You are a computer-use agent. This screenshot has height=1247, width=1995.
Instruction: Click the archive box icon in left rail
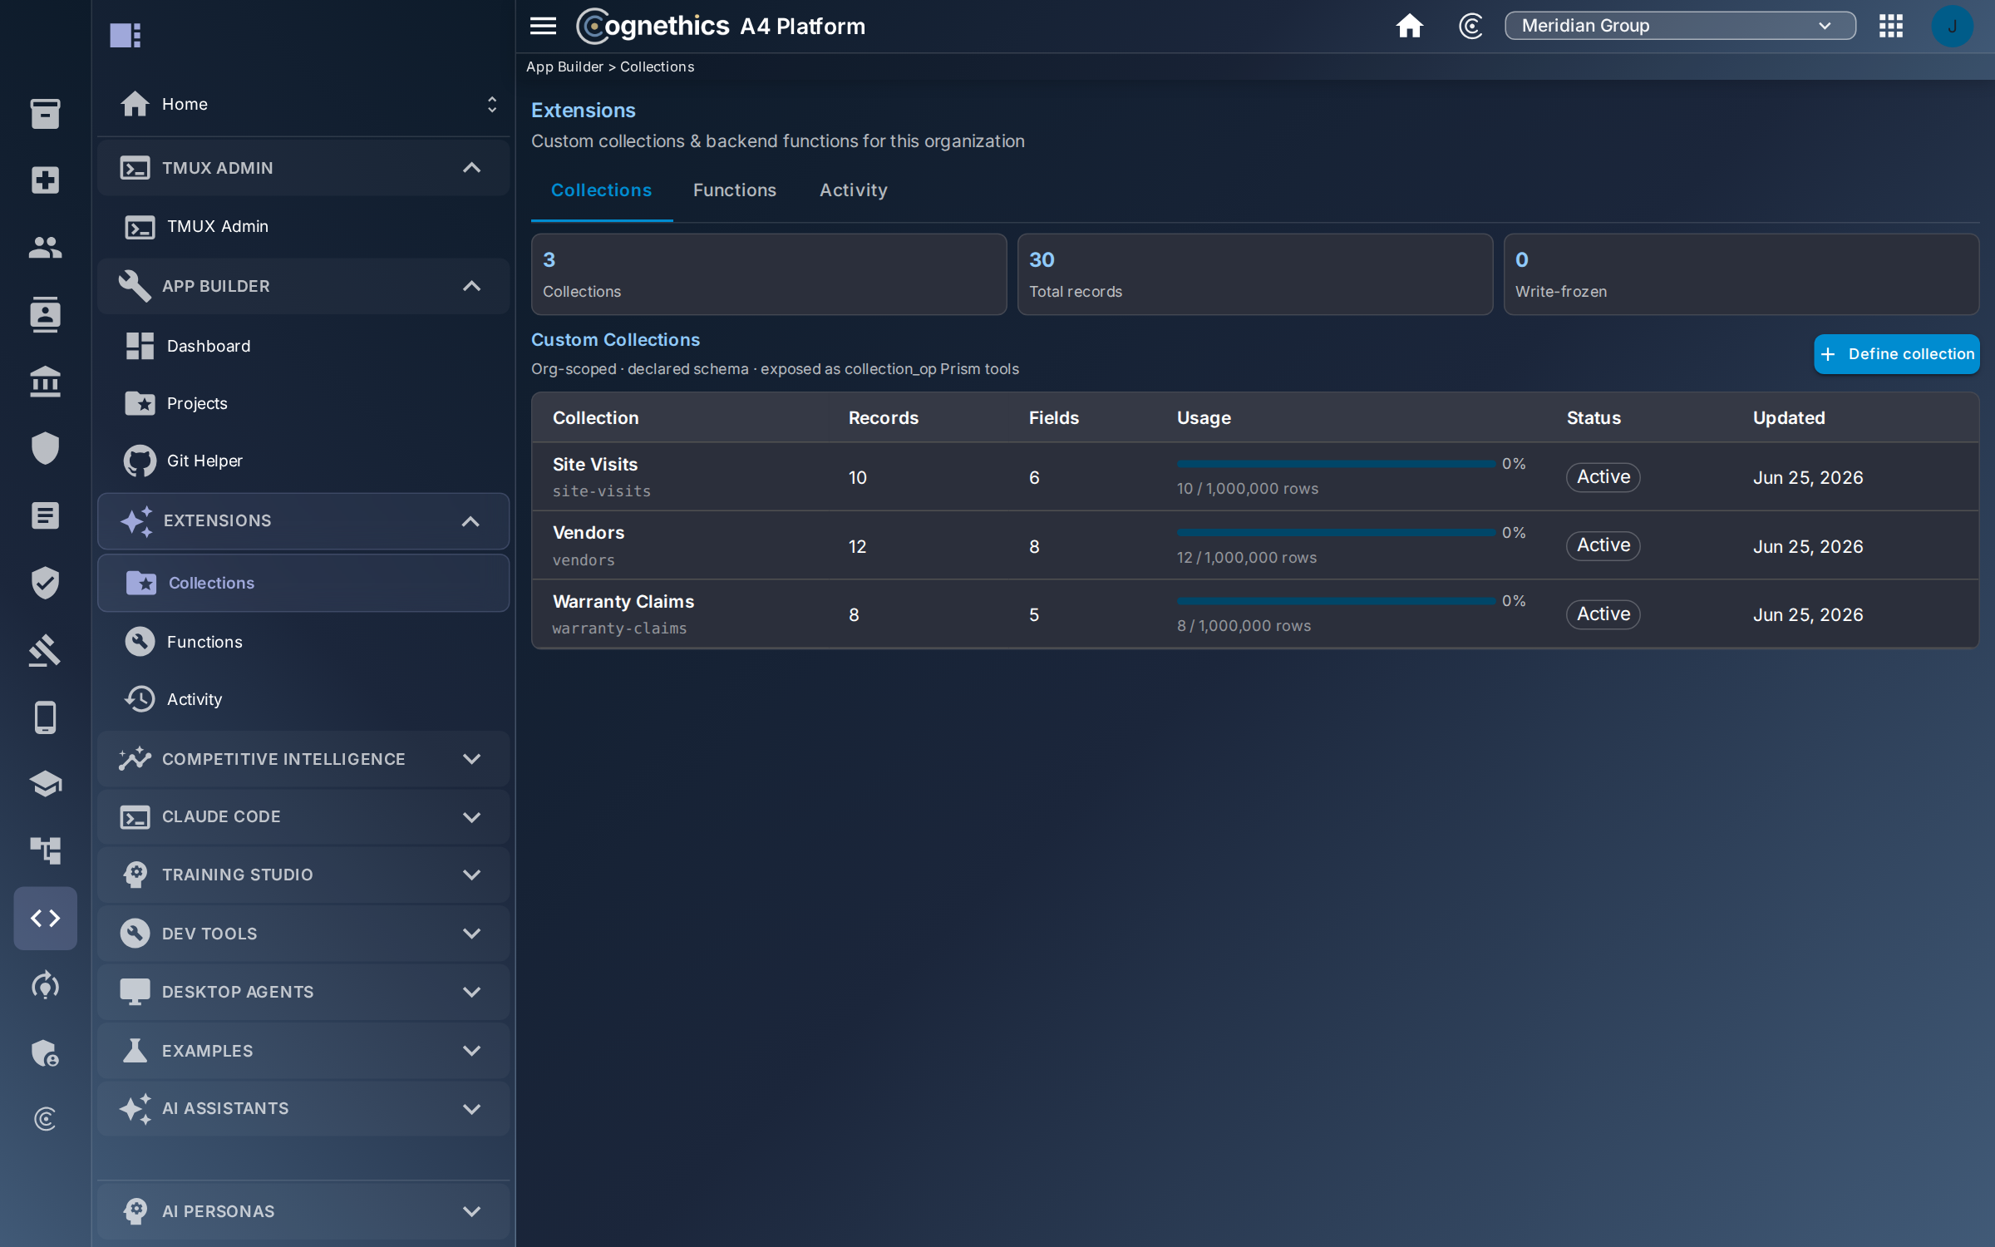click(x=45, y=113)
